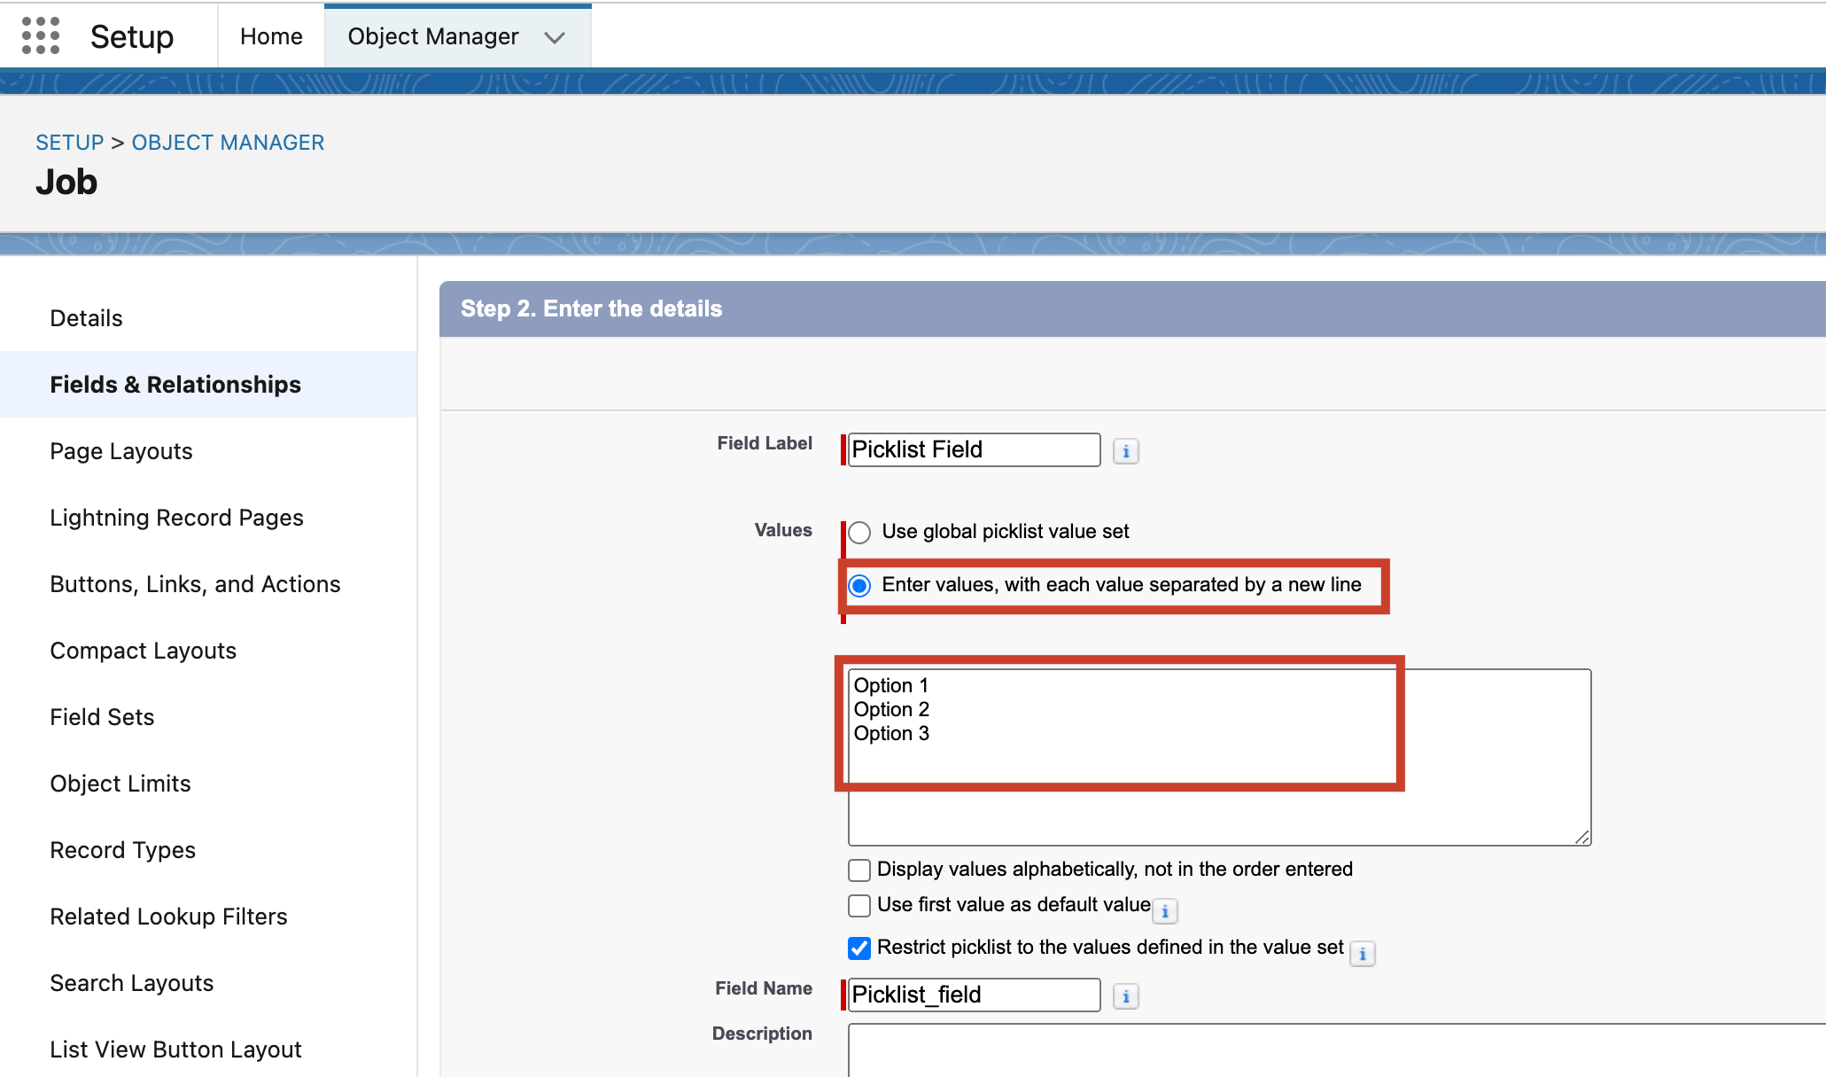Navigate via OBJECT MANAGER breadcrumb
The height and width of the screenshot is (1077, 1826).
coord(228,142)
